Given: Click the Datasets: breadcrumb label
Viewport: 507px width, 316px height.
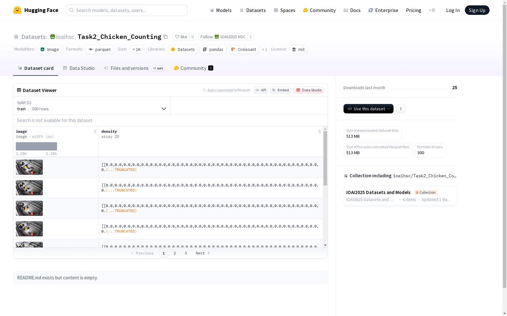Looking at the screenshot, I should 34,37.
